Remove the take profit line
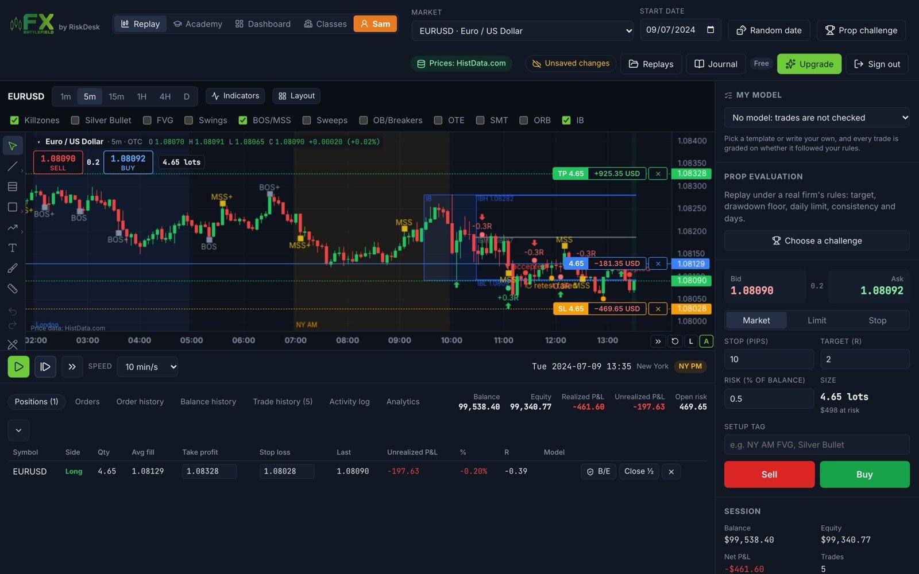The width and height of the screenshot is (919, 574). pos(658,173)
